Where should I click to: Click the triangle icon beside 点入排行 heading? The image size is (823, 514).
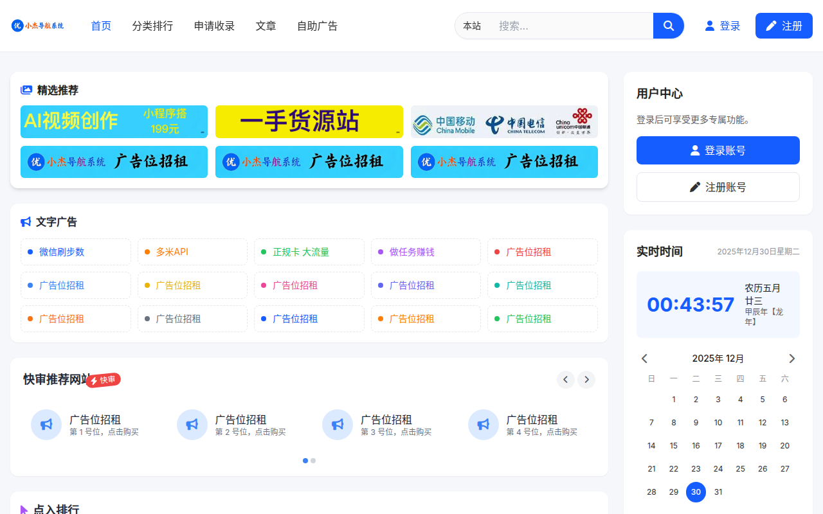point(24,510)
